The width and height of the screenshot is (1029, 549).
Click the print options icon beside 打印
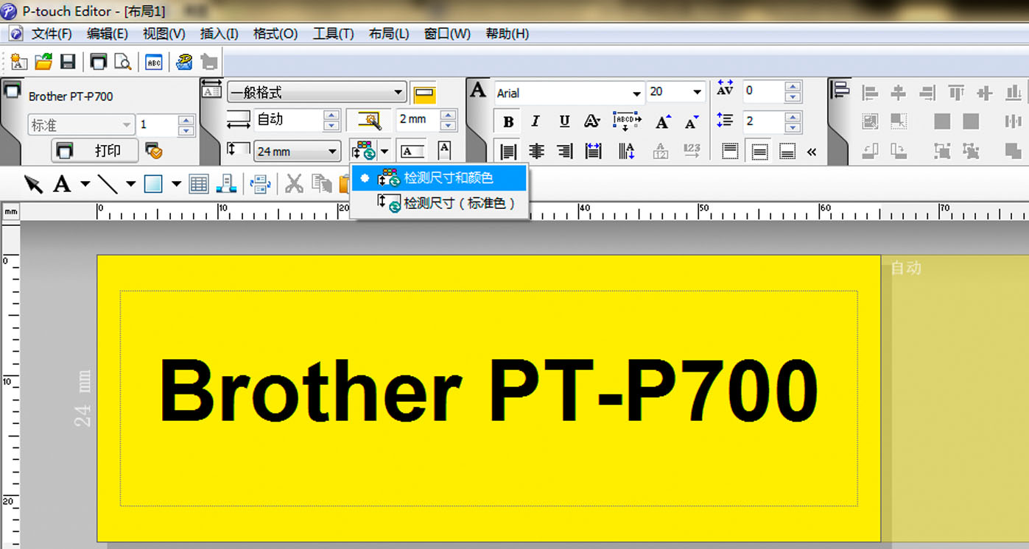[x=153, y=151]
